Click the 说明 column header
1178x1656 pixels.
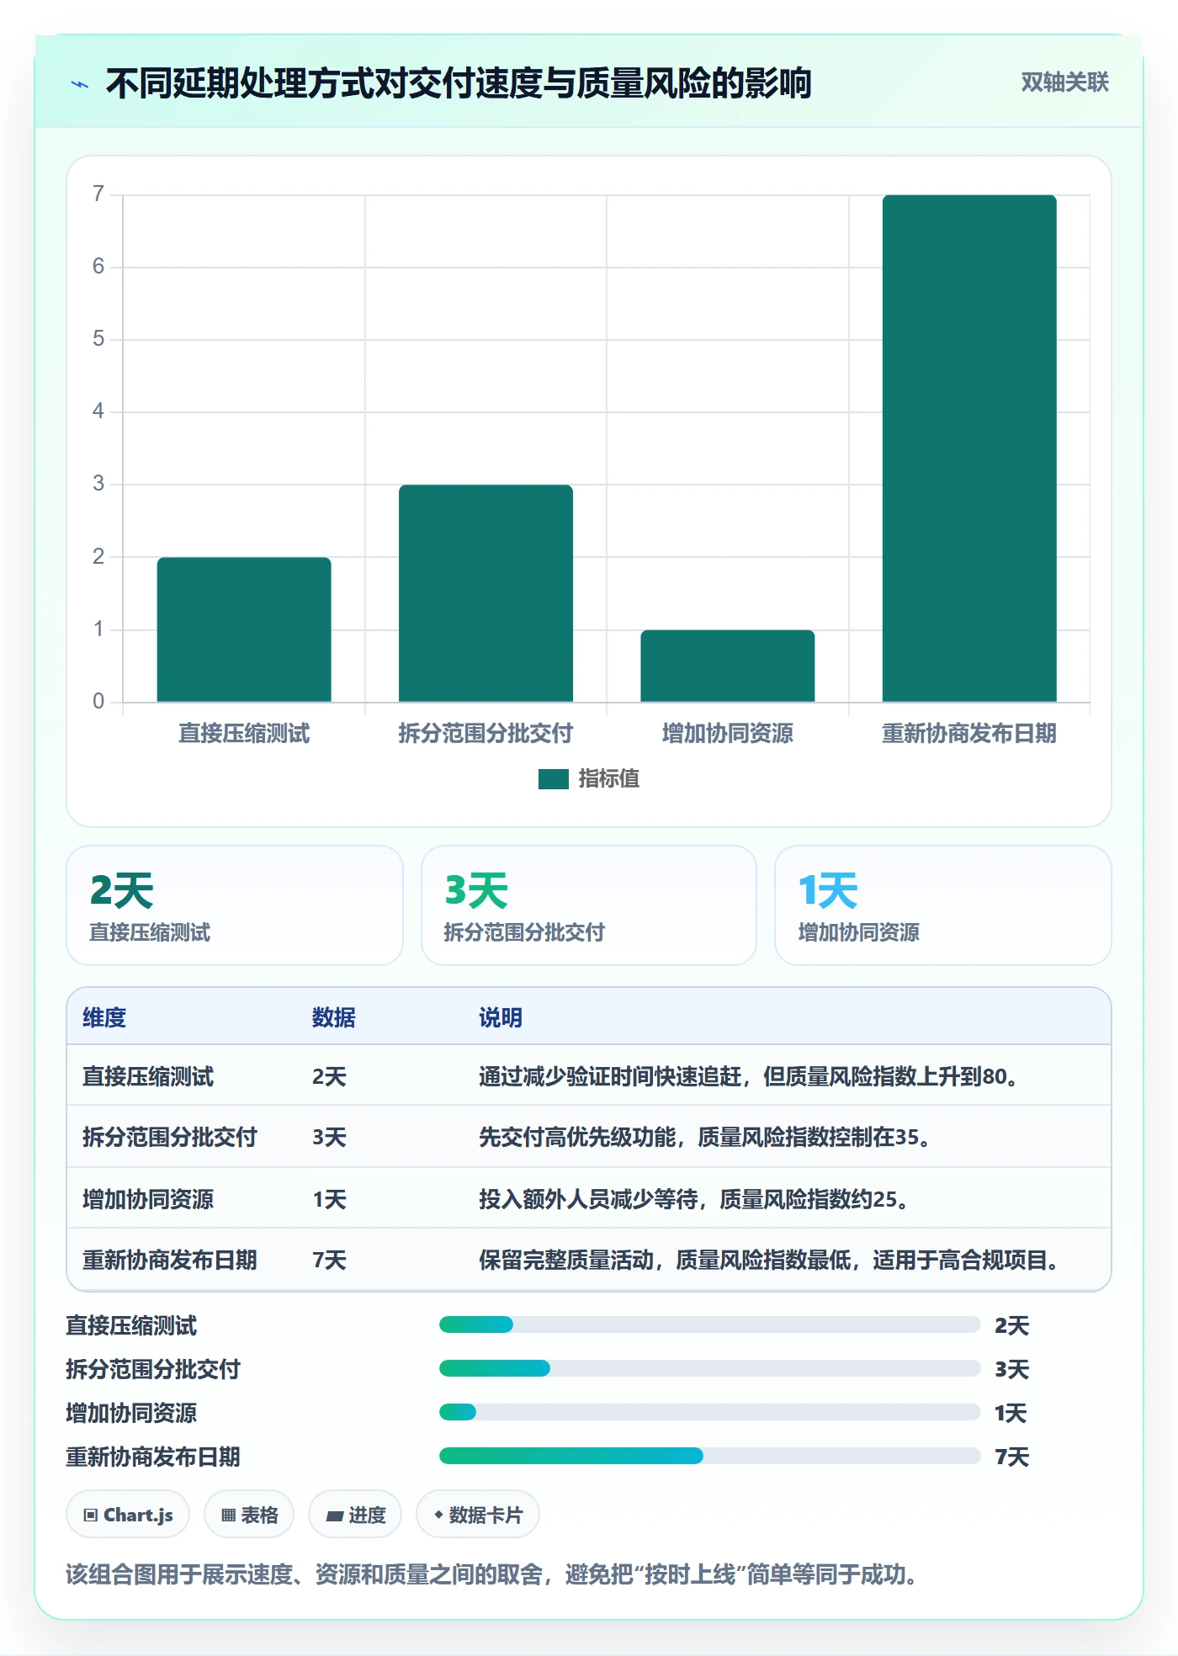(501, 1018)
